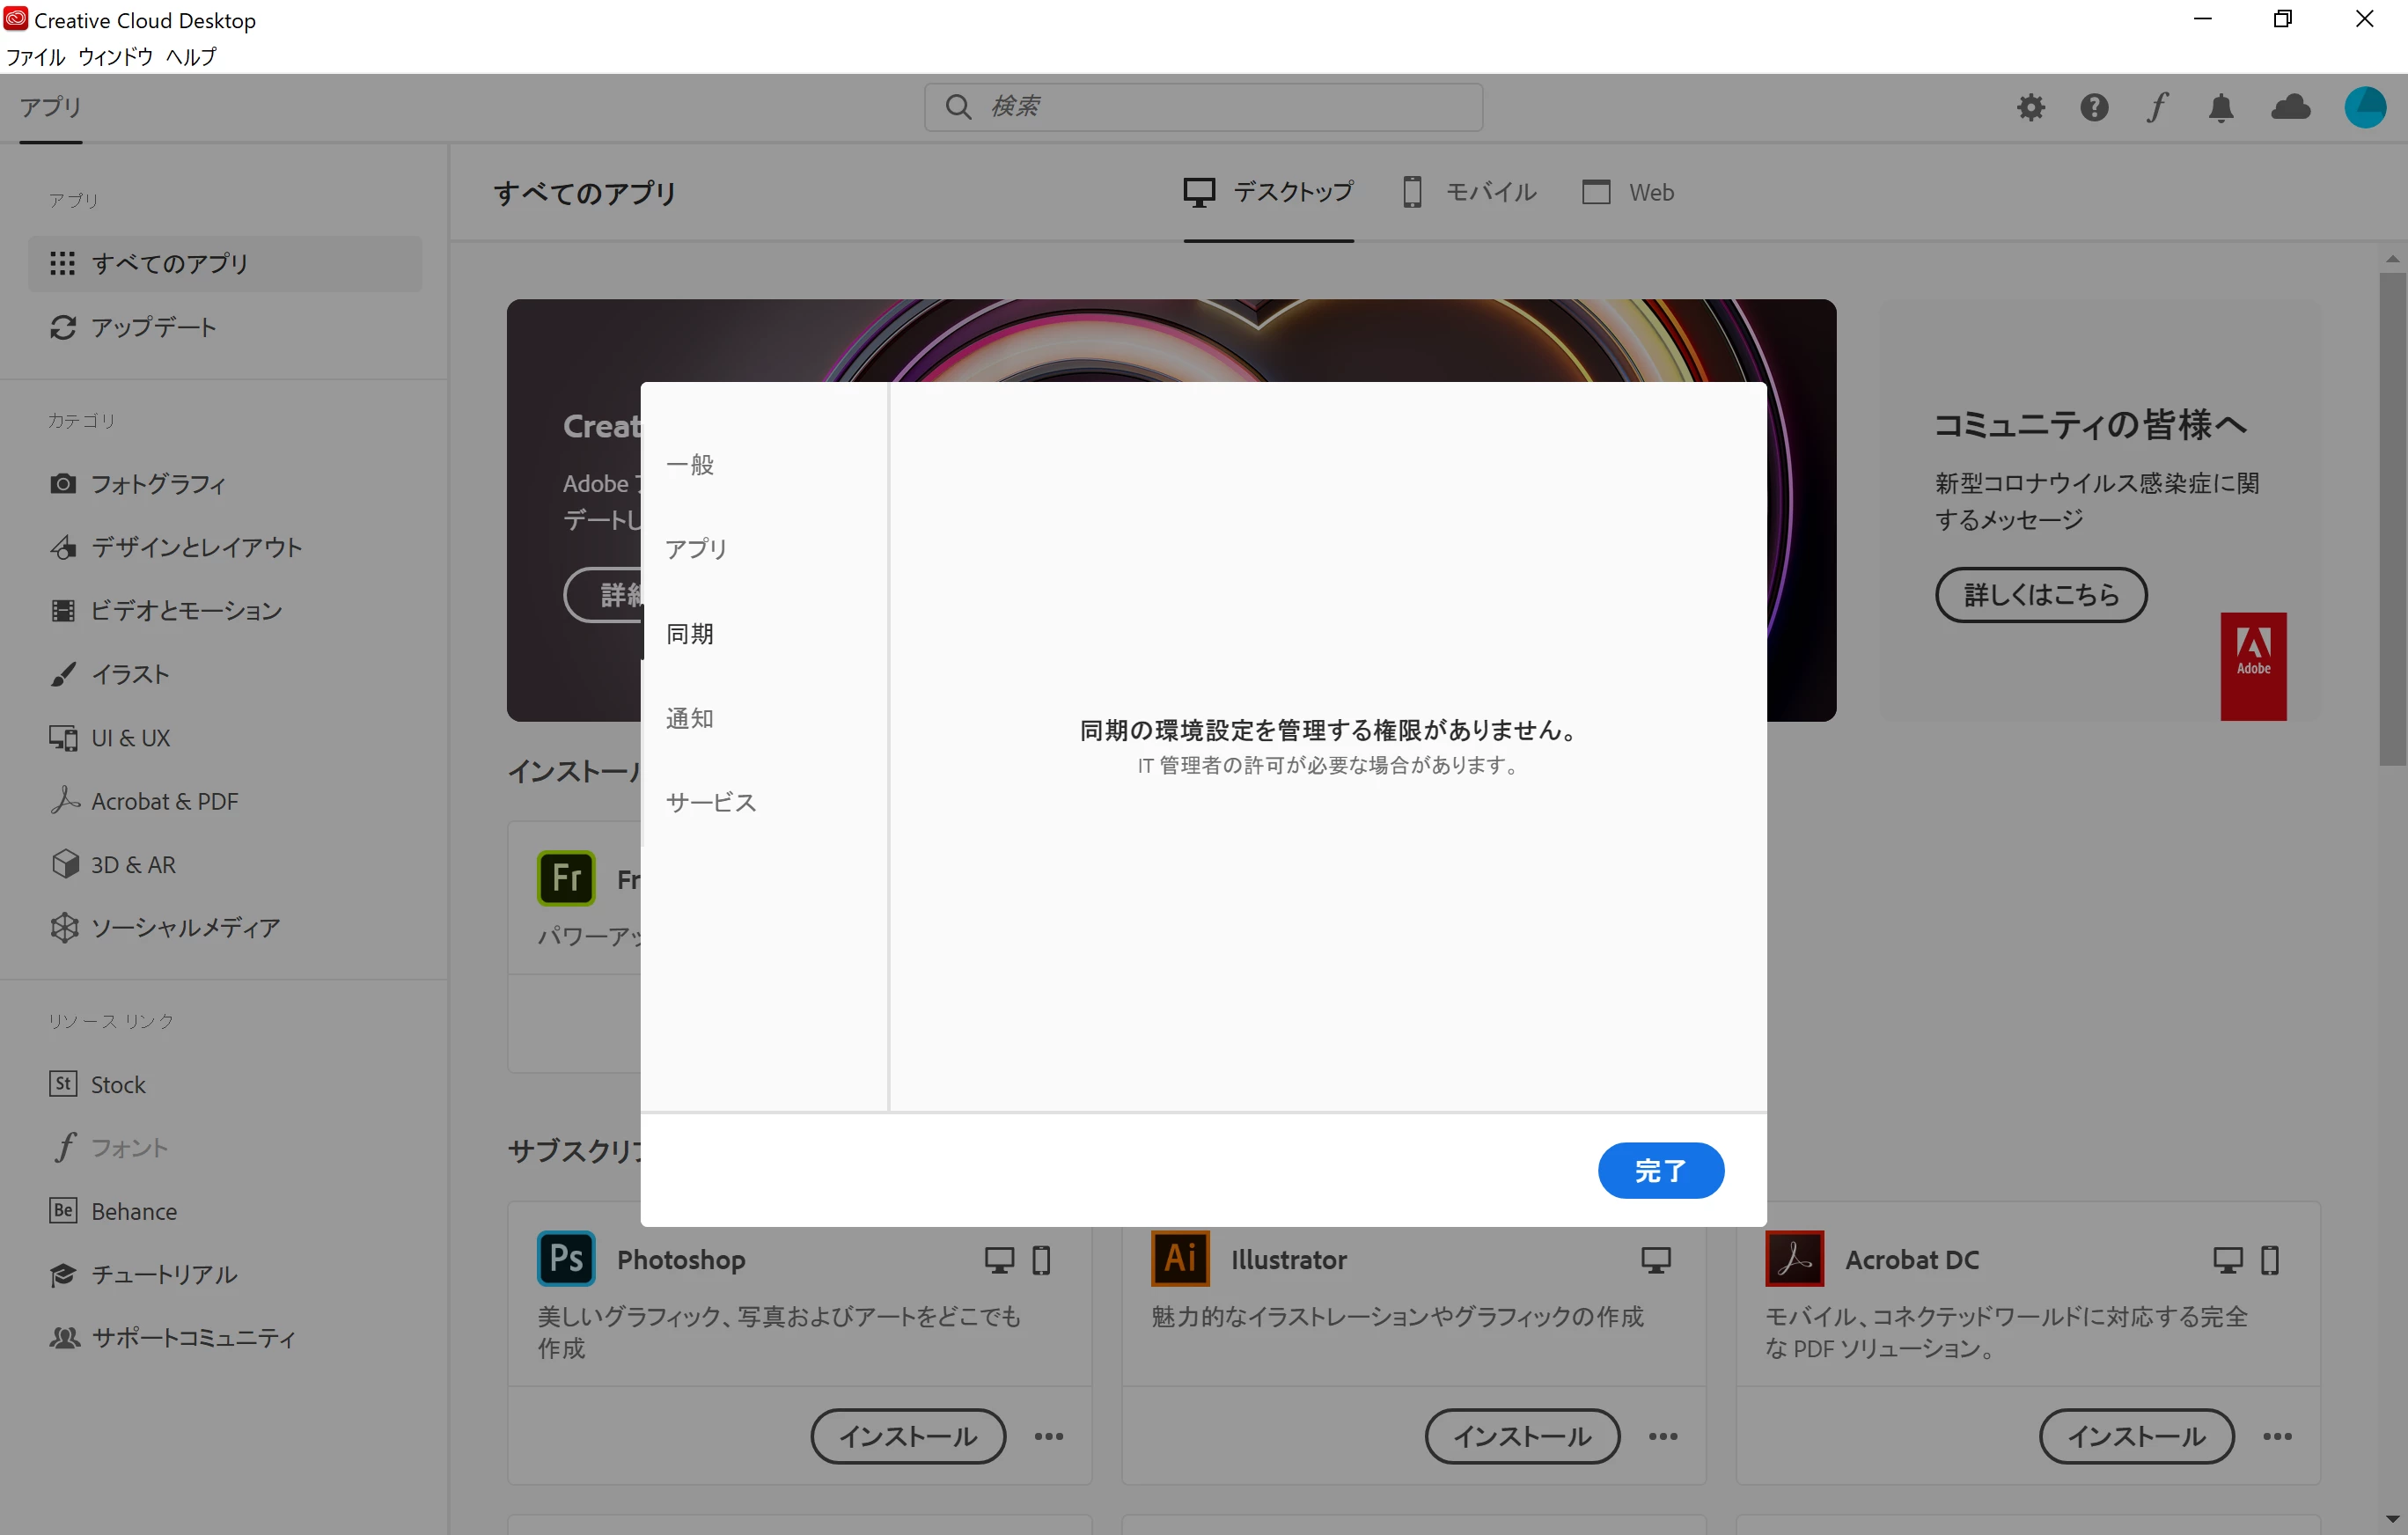
Task: Select the 通知 preferences tab
Action: tap(690, 718)
